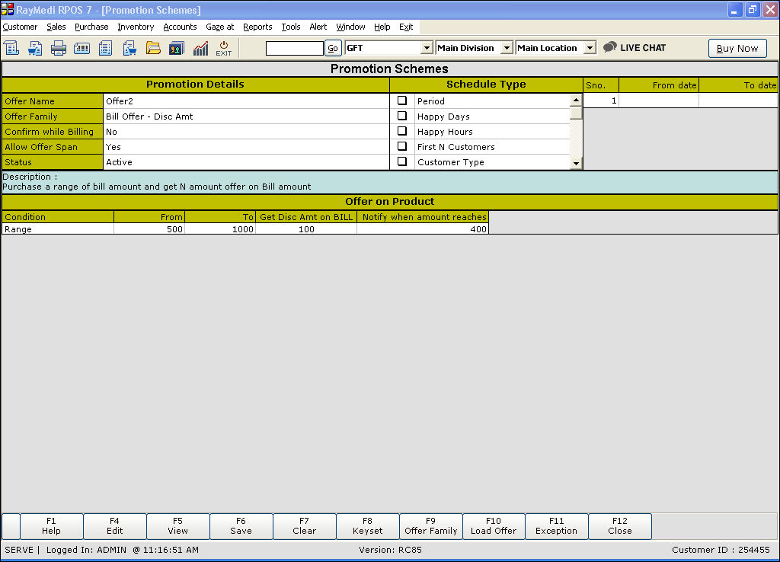Click the document with cart at bottom-right icon
Screen dimensions: 780x562
tap(129, 48)
